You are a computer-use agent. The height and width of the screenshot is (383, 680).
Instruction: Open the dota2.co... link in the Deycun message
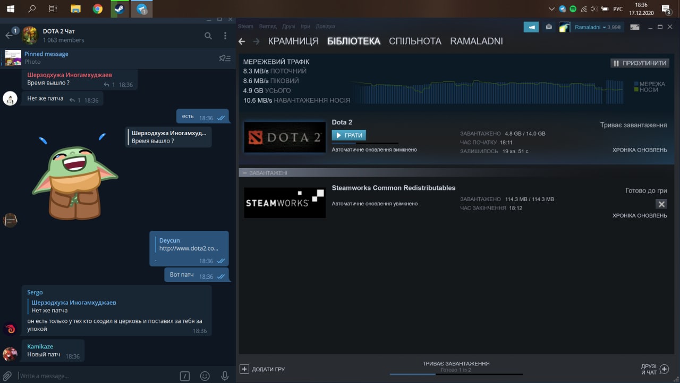189,248
